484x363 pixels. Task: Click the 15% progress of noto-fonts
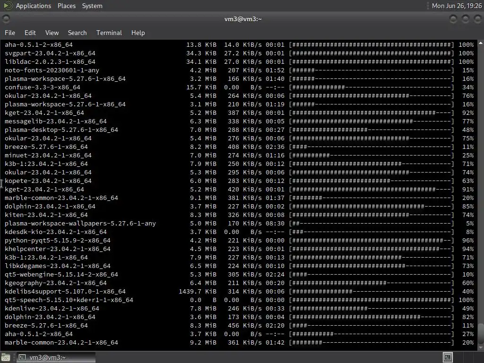pos(468,70)
